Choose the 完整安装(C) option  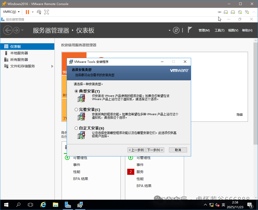(x=76, y=109)
